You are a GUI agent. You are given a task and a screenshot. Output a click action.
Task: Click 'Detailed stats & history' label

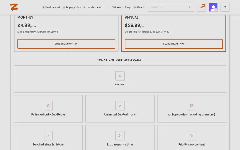click(48, 144)
